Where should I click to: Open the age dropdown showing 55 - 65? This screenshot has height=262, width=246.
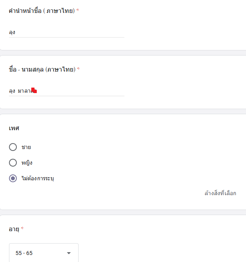[x=43, y=253]
